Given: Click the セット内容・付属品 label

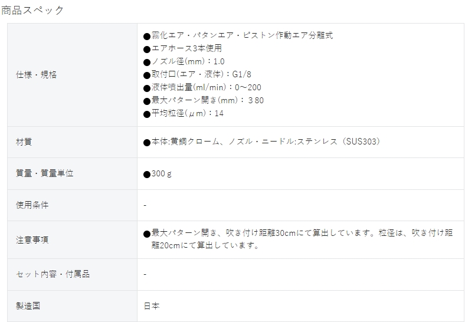Looking at the screenshot, I should click(53, 274).
